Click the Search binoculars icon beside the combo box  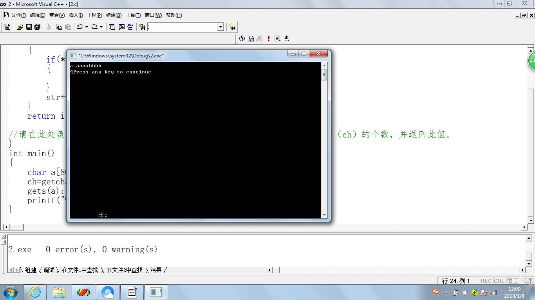point(233,27)
